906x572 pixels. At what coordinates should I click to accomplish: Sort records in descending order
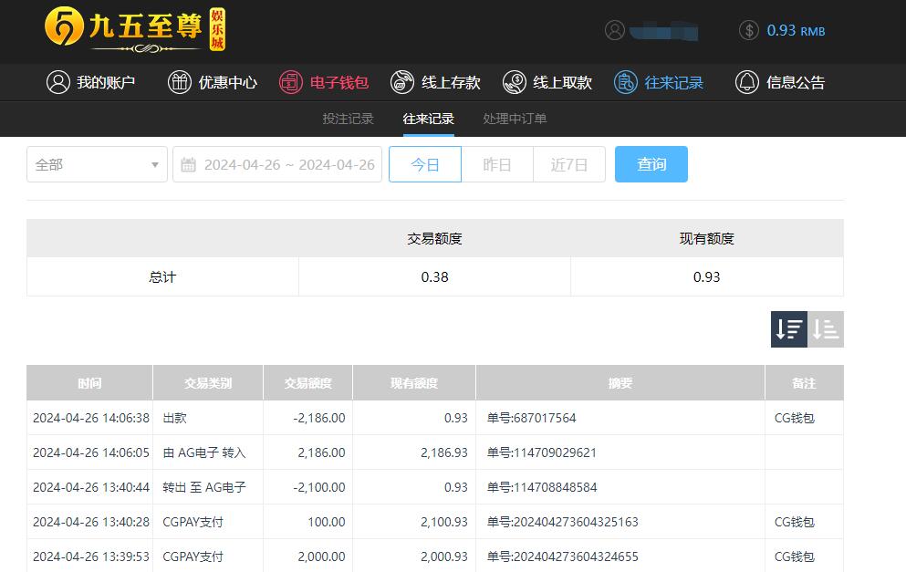click(x=789, y=329)
